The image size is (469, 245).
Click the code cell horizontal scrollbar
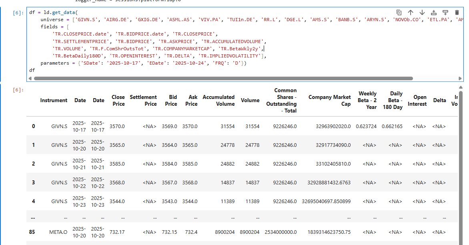223,79
